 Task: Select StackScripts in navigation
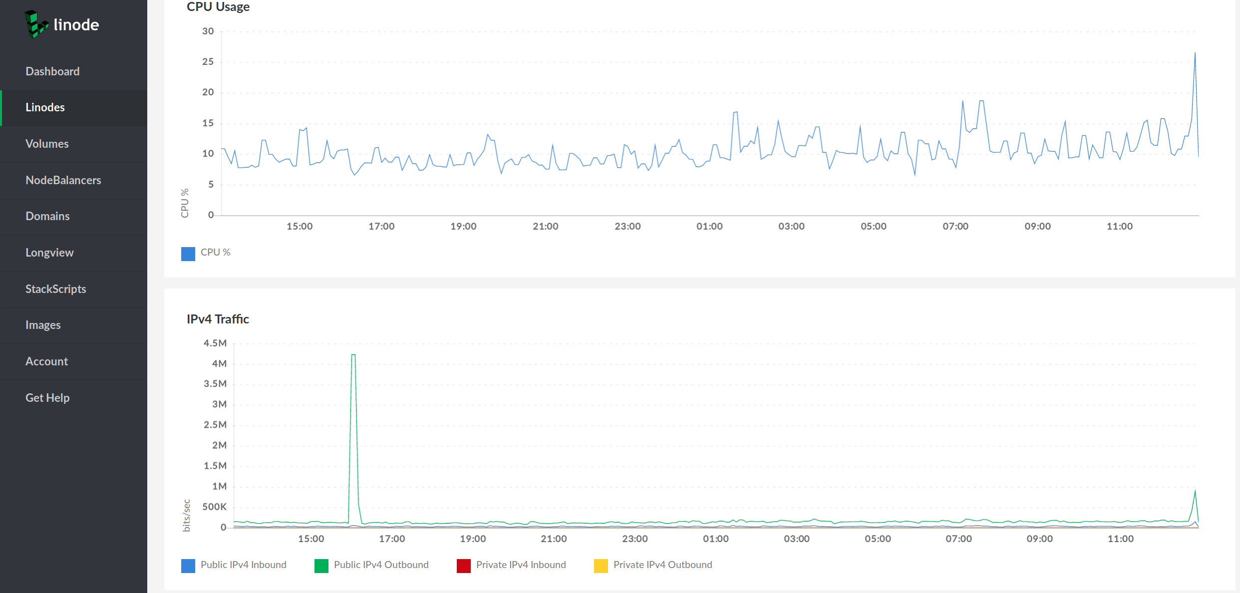point(55,289)
